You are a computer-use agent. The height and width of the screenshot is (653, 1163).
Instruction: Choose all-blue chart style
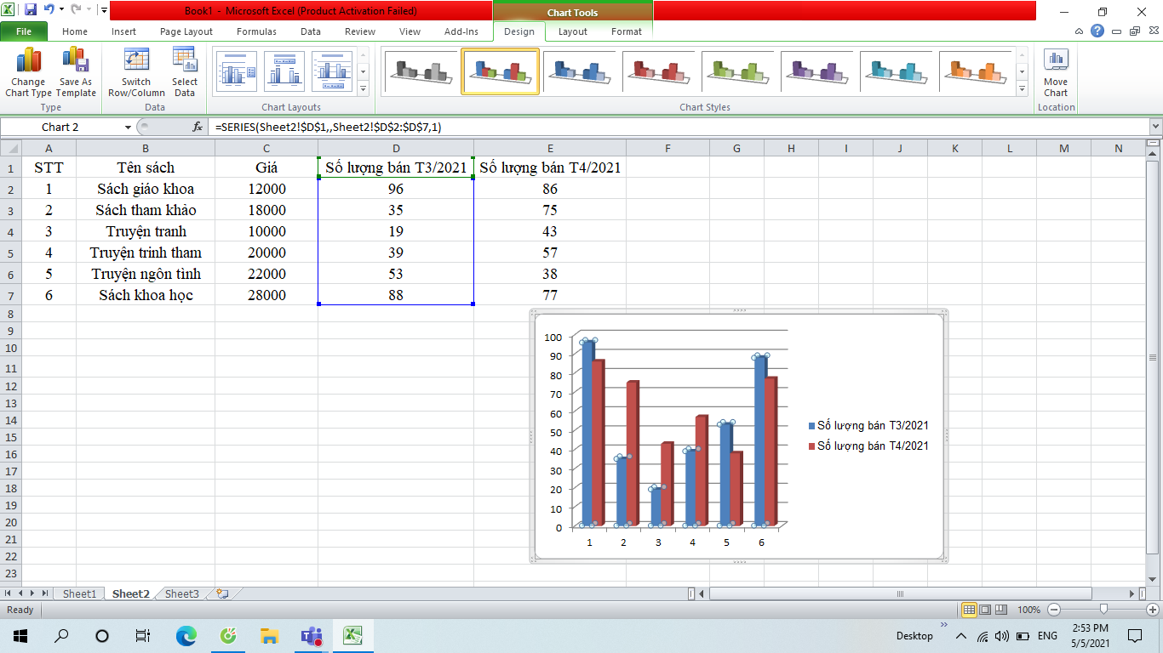[579, 71]
